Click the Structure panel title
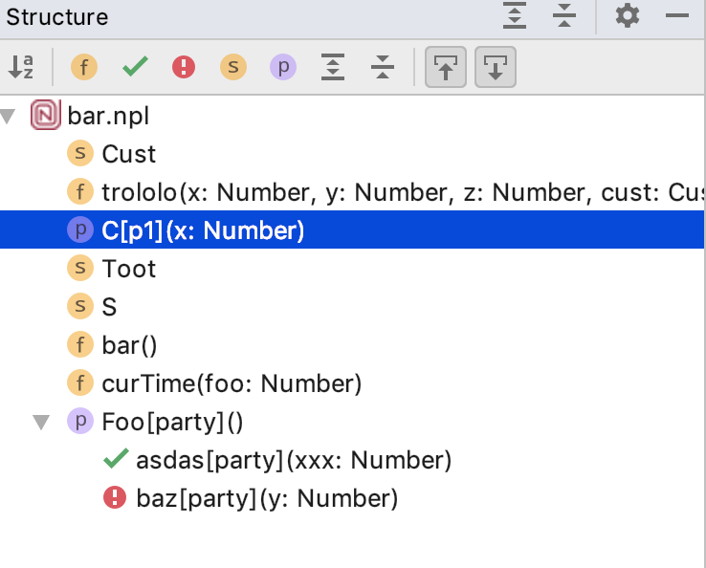 [x=57, y=17]
